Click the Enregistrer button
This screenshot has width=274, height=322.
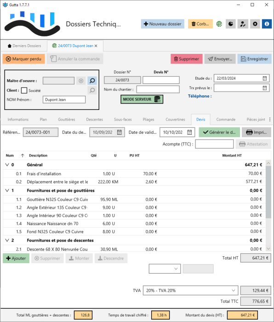(255, 59)
